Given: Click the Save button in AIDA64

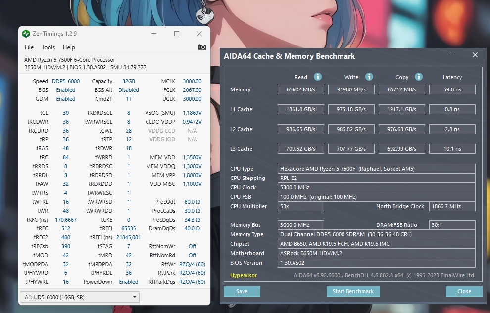Looking at the screenshot, I should point(242,291).
